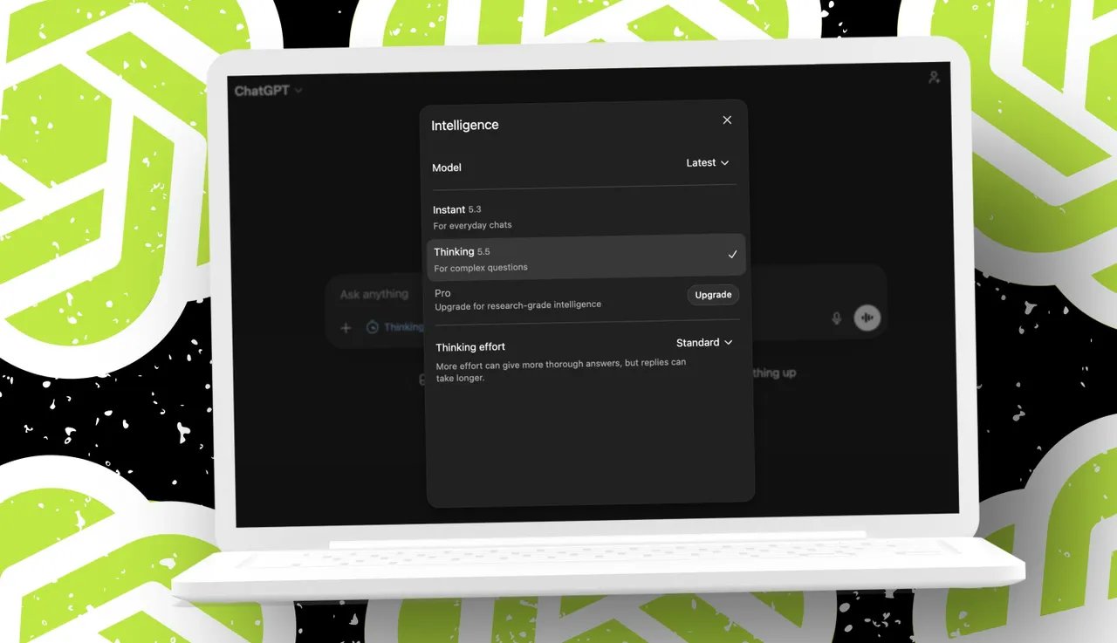Click the Upgrade button
1117x643 pixels.
713,295
